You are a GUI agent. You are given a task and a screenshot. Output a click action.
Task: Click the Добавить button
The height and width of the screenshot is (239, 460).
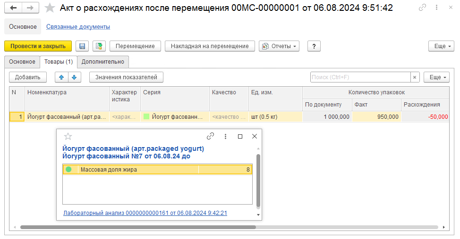tap(27, 77)
